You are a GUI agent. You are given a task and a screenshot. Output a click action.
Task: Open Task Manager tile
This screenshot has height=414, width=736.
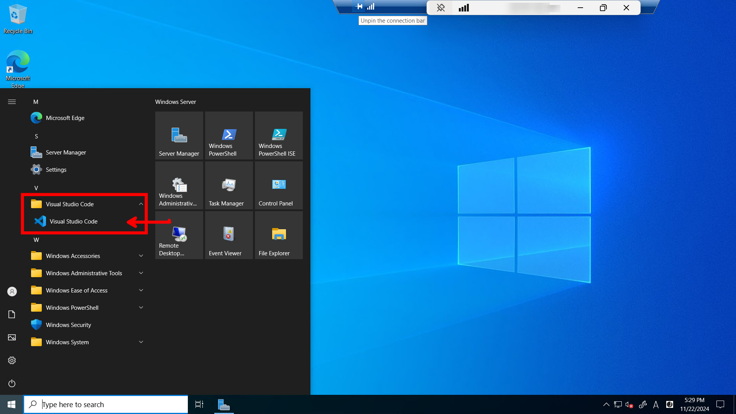229,186
